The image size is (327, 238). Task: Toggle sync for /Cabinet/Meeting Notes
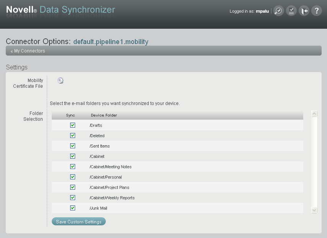click(x=72, y=166)
